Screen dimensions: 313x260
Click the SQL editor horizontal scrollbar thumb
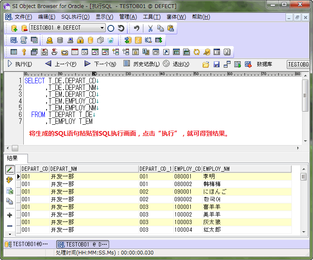pos(15,148)
